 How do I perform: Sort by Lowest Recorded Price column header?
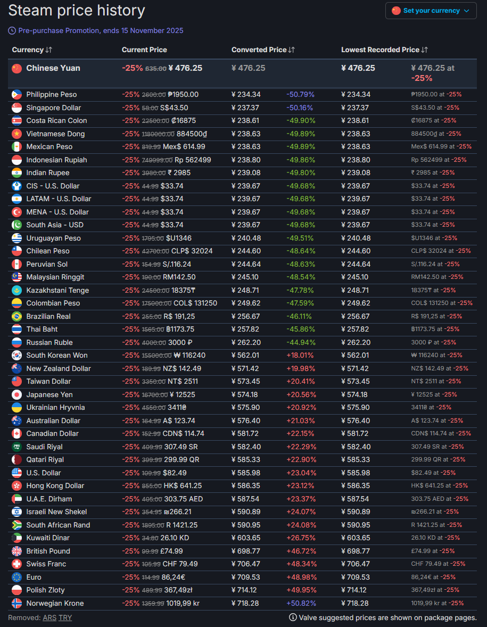(384, 49)
